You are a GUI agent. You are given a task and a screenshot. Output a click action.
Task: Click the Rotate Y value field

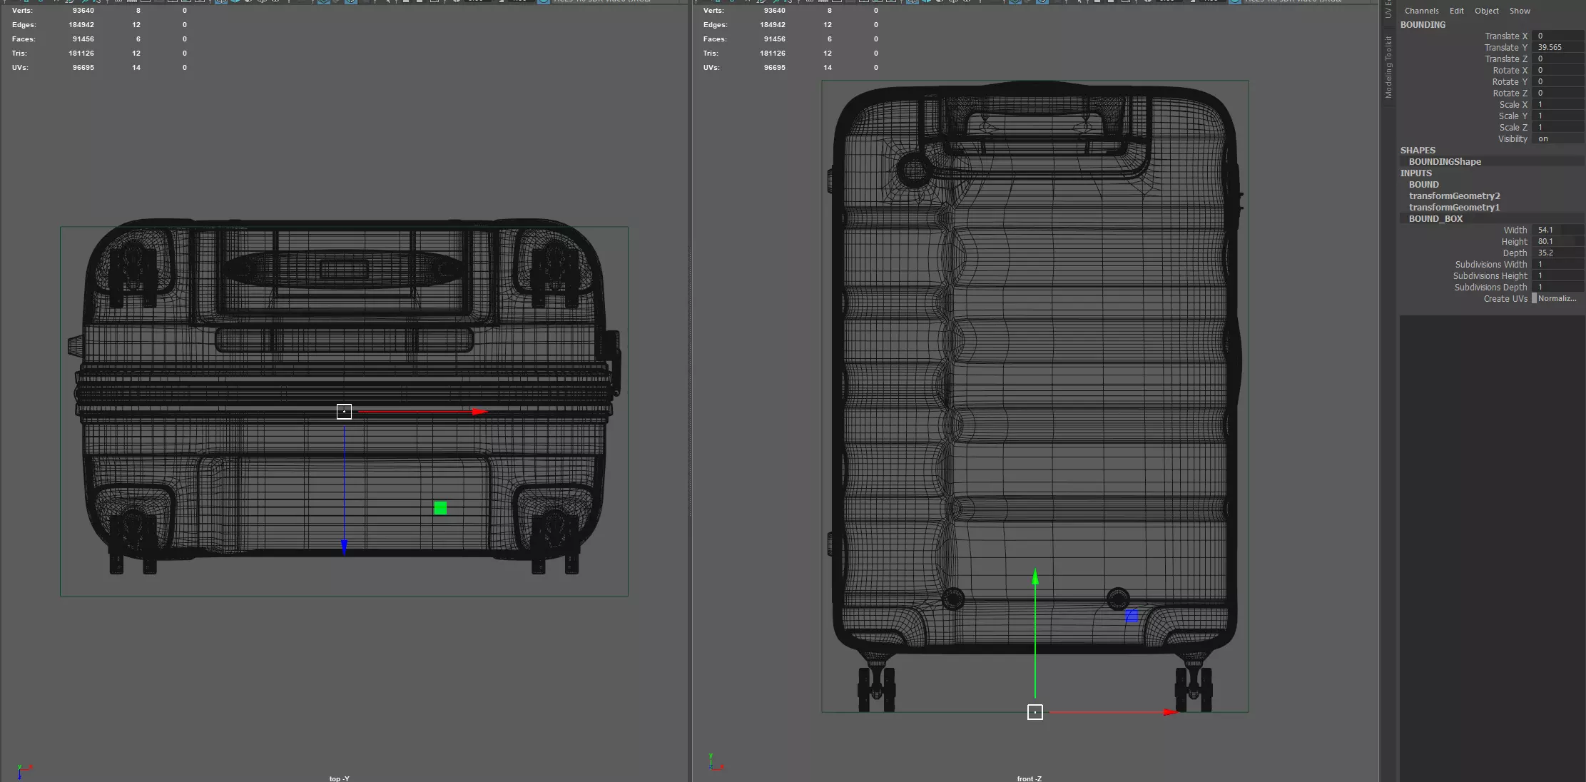[x=1558, y=81]
